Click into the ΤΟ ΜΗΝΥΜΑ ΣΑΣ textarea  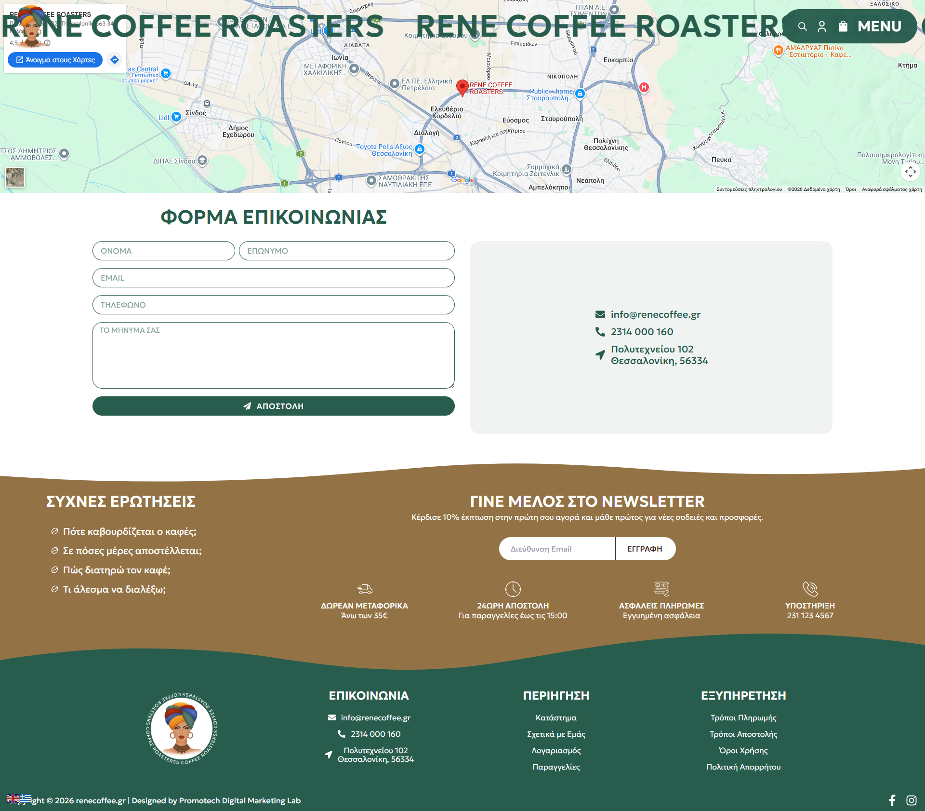[x=274, y=355]
